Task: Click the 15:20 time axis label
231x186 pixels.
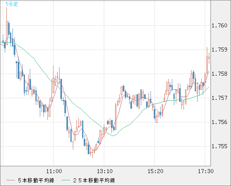Action: coord(155,171)
